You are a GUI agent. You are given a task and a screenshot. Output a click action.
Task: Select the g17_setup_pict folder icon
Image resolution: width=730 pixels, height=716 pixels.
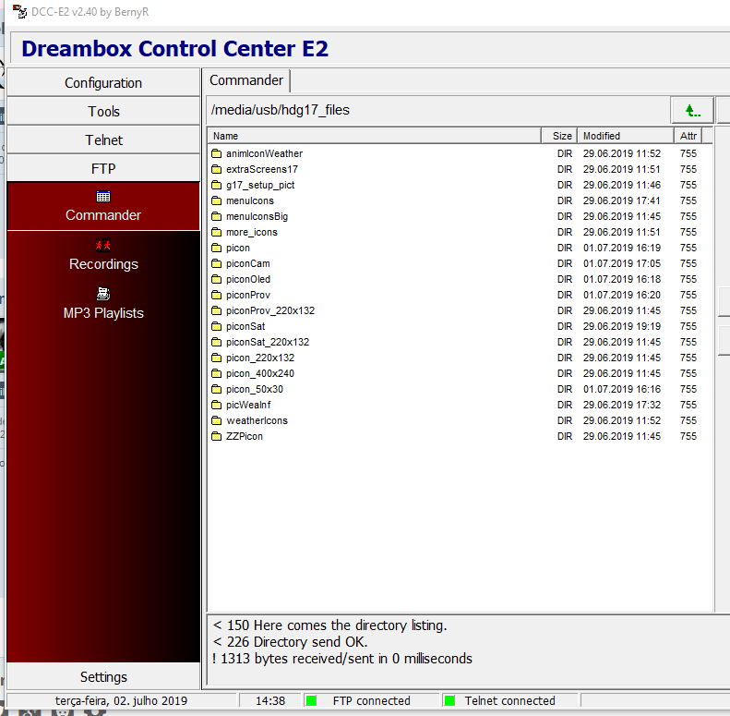216,185
